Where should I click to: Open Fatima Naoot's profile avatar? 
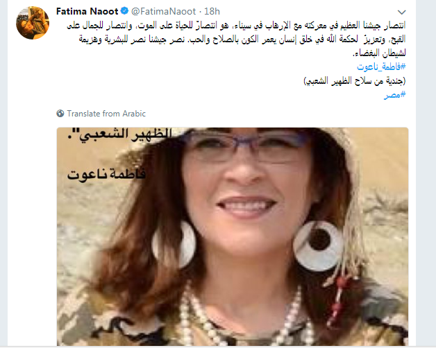tap(33, 23)
